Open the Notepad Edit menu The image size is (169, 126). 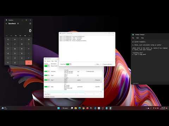138,38
